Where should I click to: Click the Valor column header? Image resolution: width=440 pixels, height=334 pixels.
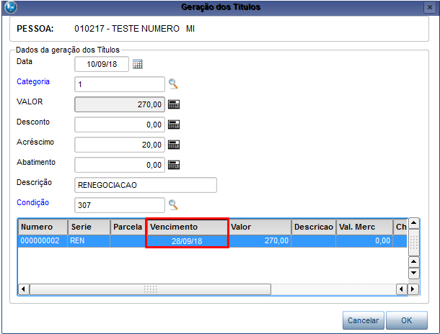tap(260, 227)
